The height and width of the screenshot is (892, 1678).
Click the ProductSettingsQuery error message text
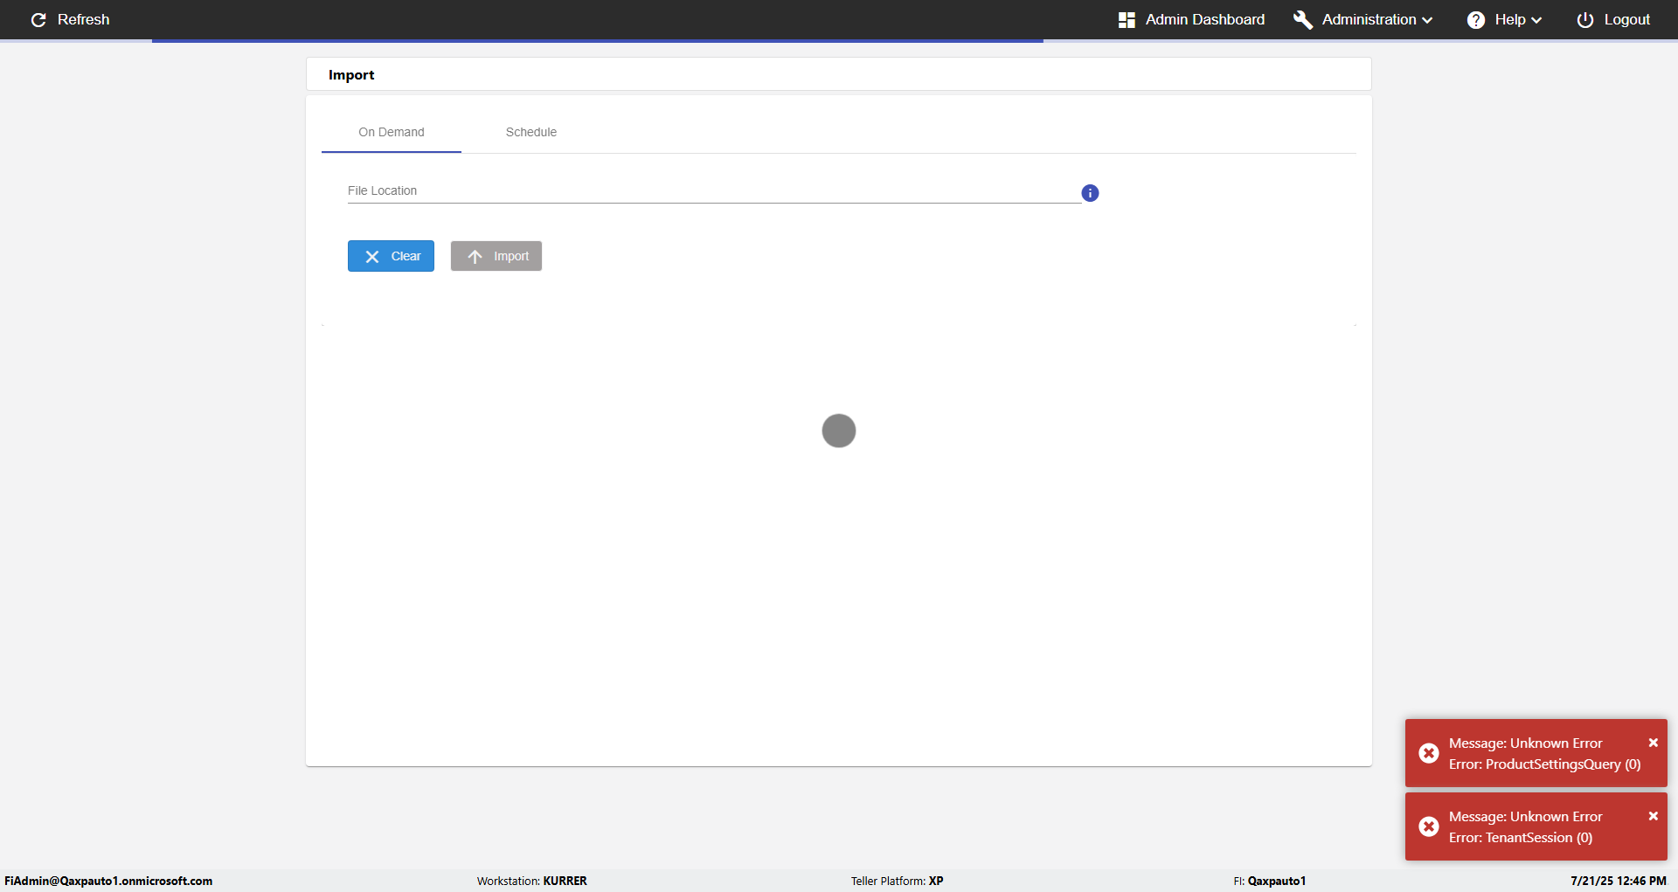click(1544, 754)
